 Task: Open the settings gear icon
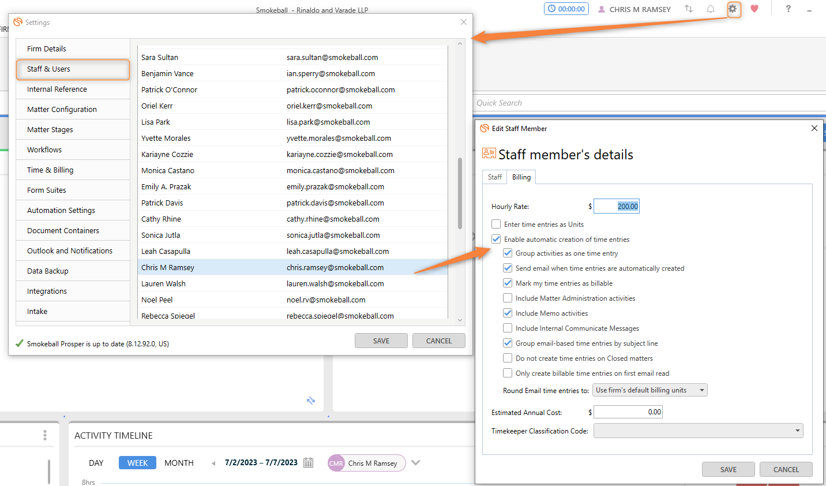[x=733, y=9]
